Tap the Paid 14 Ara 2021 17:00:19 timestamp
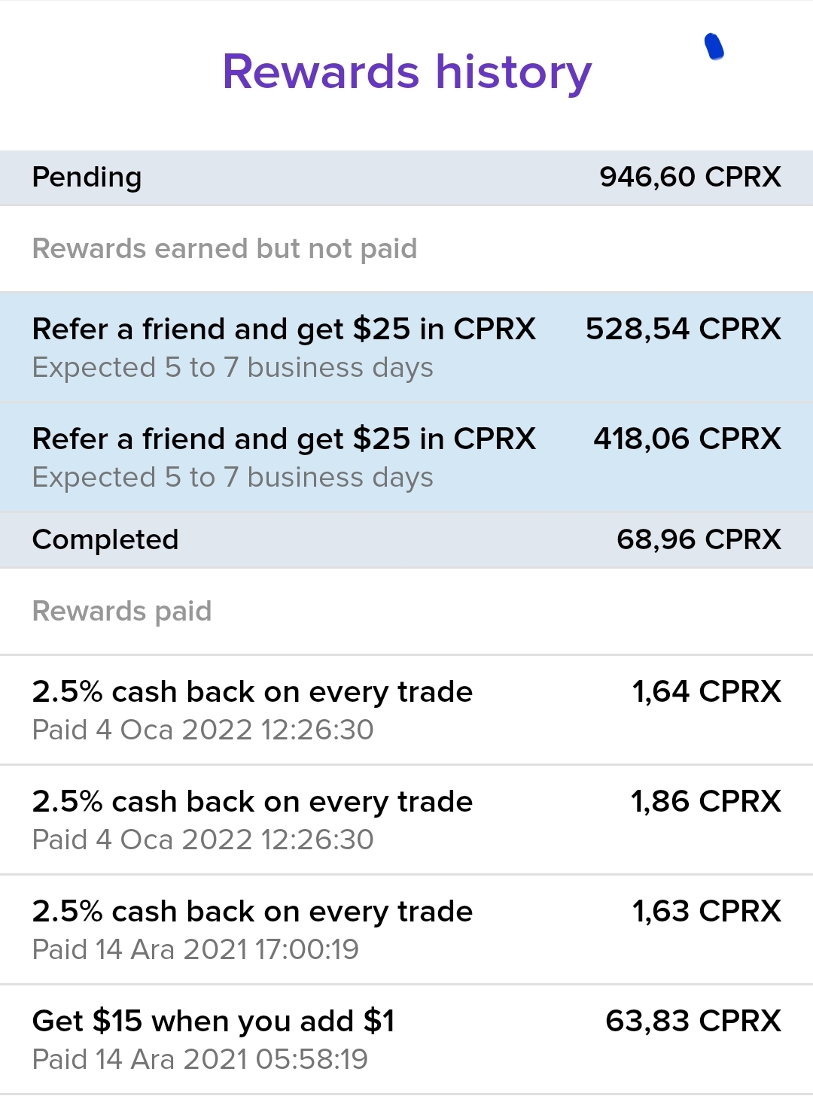This screenshot has height=1099, width=813. point(196,949)
